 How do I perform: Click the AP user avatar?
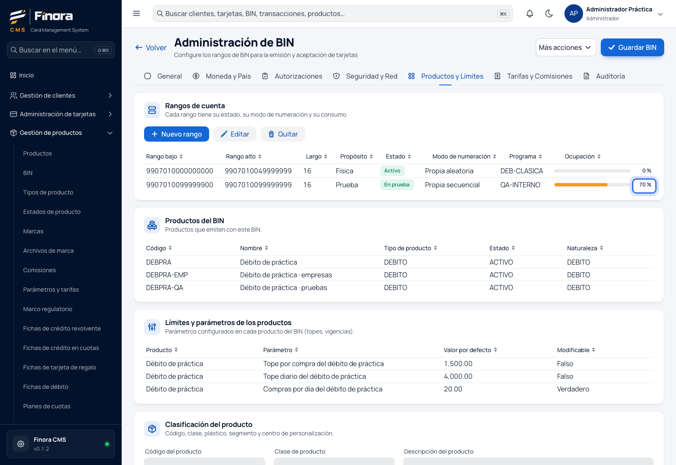click(574, 14)
